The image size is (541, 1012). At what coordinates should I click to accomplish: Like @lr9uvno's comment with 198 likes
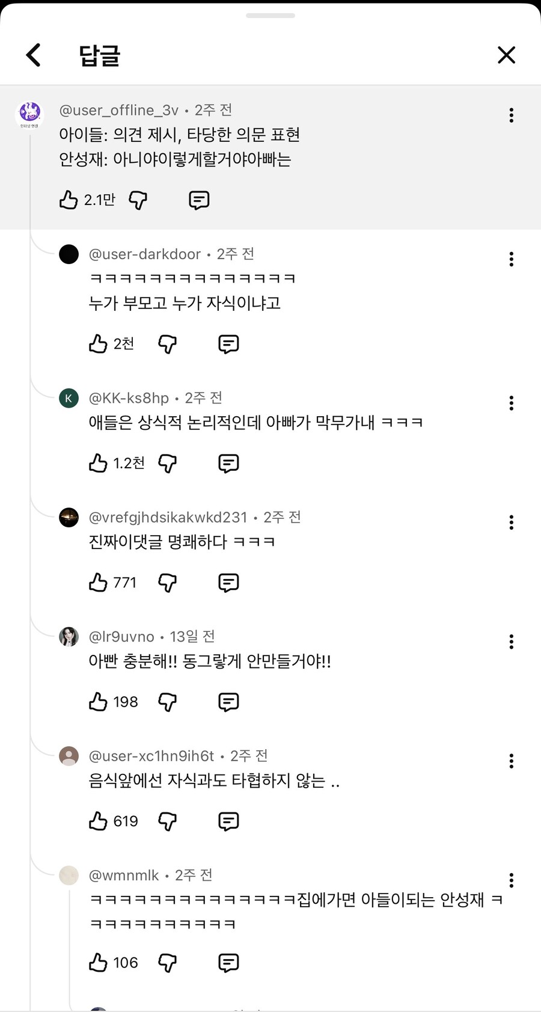(98, 701)
